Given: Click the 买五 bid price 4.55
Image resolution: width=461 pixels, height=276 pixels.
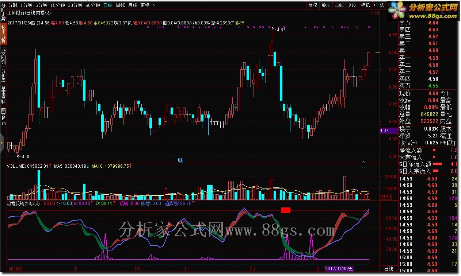Looking at the screenshot, I should [x=433, y=86].
